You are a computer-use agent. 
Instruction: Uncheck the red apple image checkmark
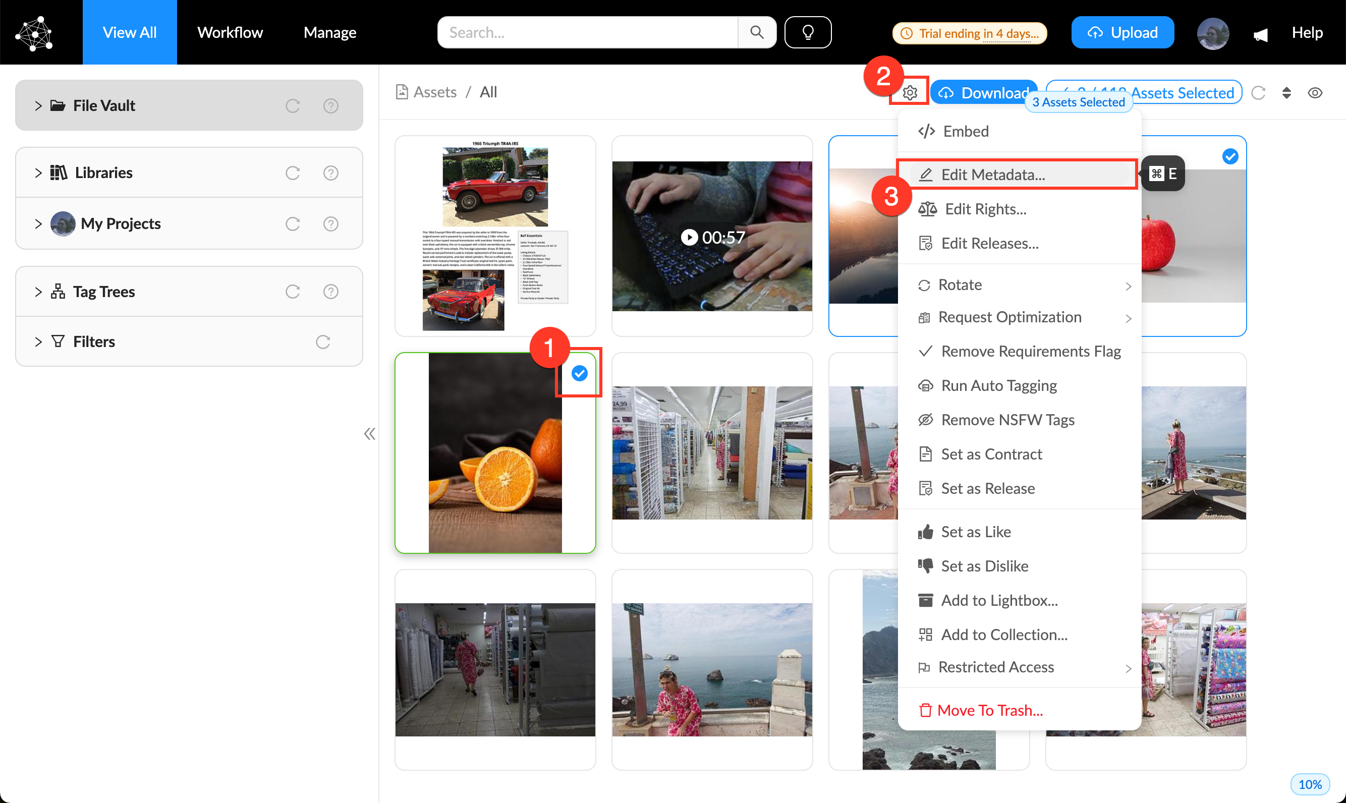[1229, 157]
